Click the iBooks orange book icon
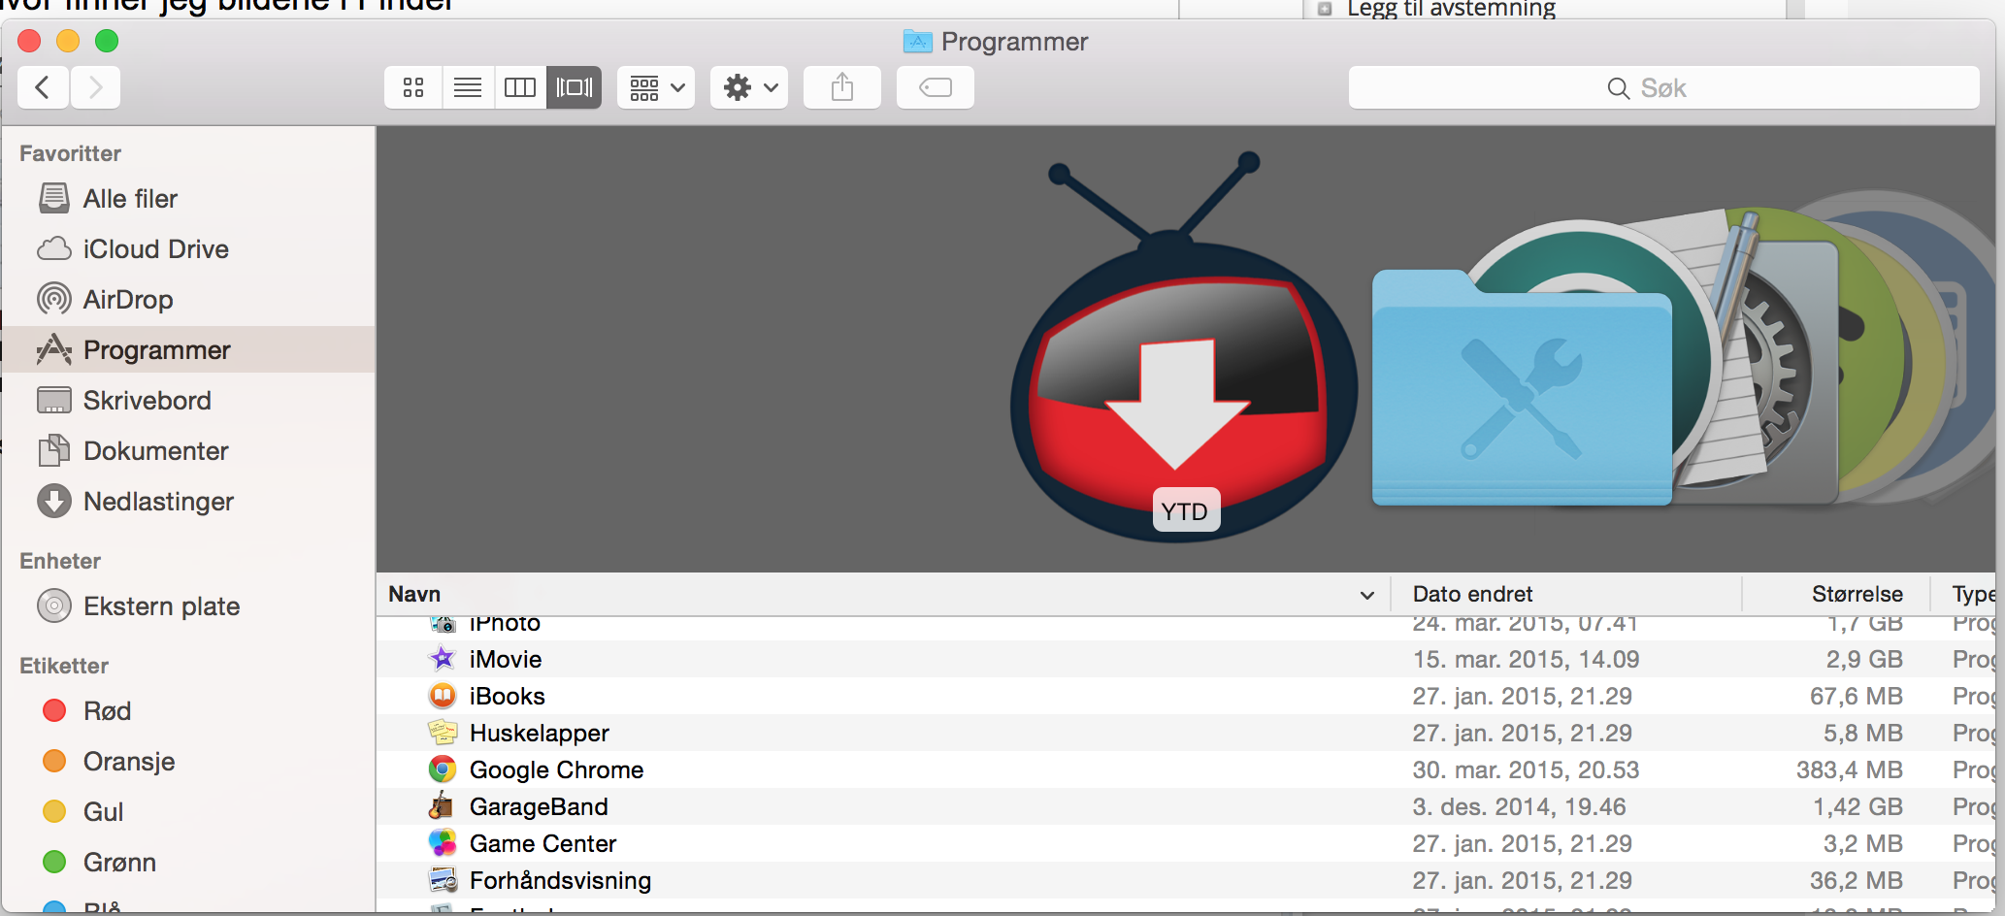 [x=443, y=696]
